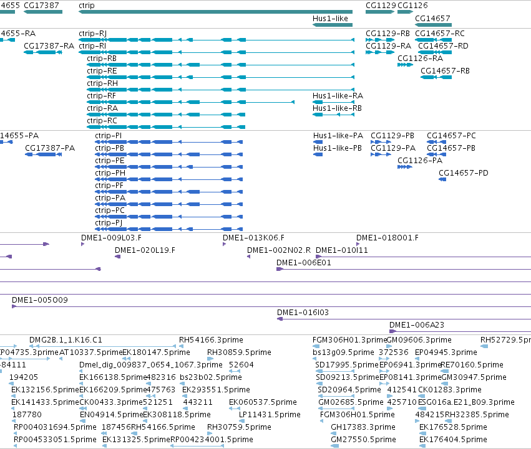Select the CG14657 gene label

[432, 19]
